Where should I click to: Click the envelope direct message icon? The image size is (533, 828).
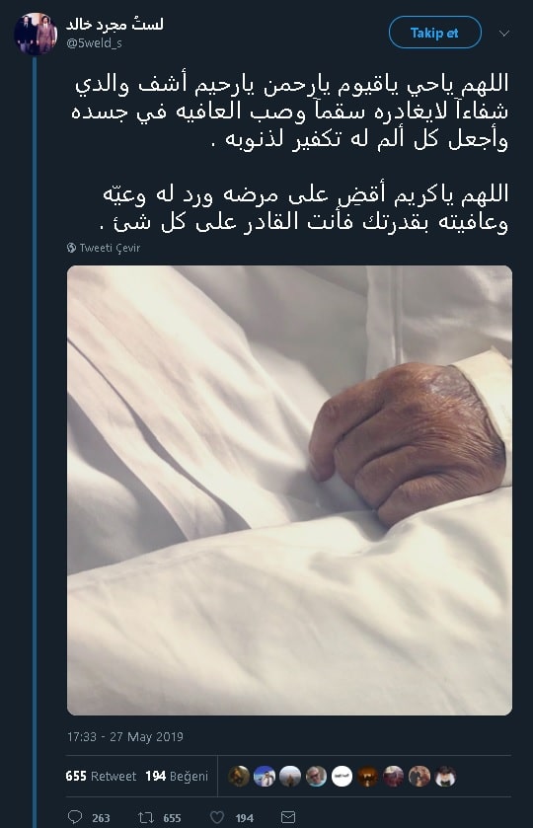[288, 817]
